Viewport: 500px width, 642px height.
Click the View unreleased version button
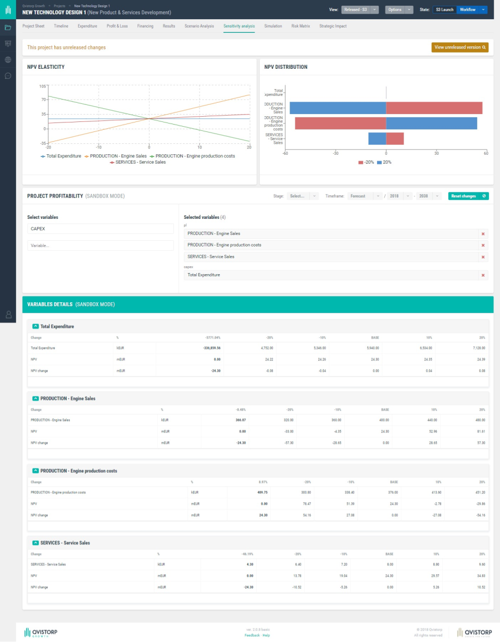point(459,47)
